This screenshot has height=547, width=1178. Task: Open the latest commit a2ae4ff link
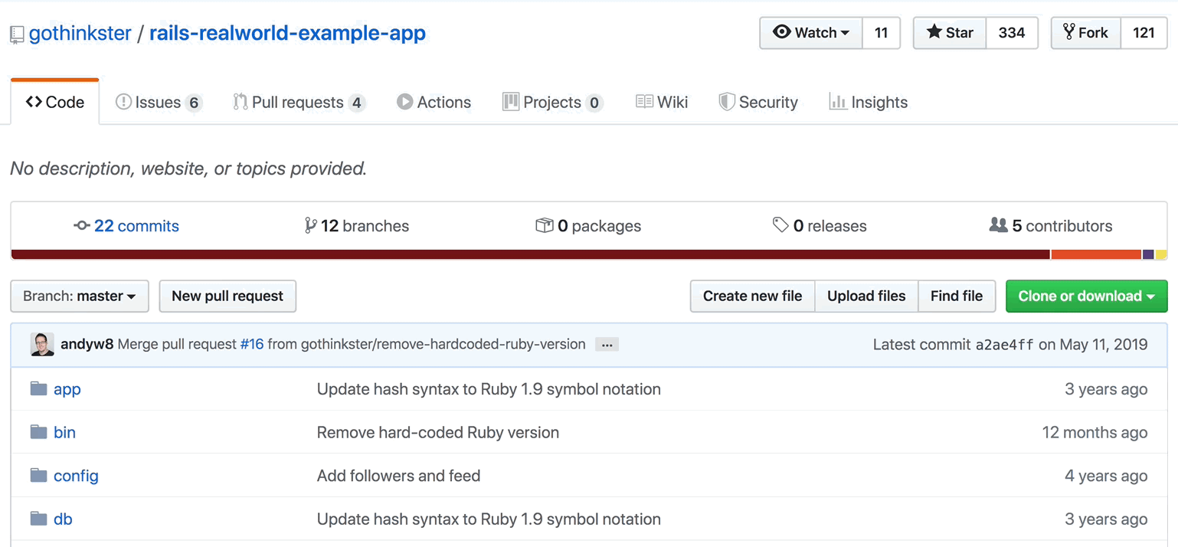[1005, 345]
